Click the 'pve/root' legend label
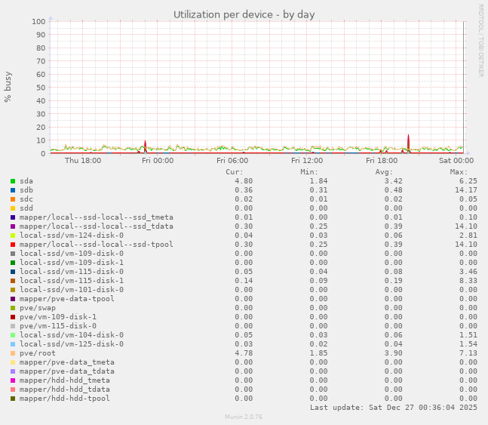 pyautogui.click(x=38, y=353)
